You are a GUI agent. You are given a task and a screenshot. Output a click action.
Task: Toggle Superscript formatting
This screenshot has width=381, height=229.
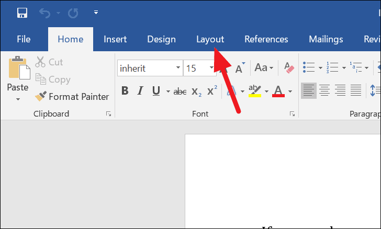tap(212, 90)
